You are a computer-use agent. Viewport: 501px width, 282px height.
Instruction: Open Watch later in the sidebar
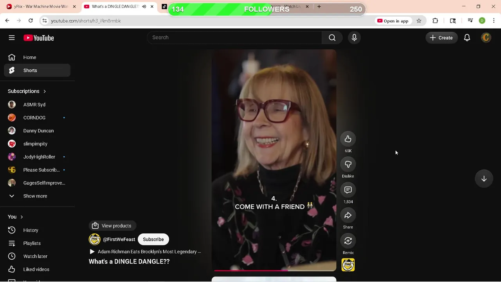click(37, 256)
